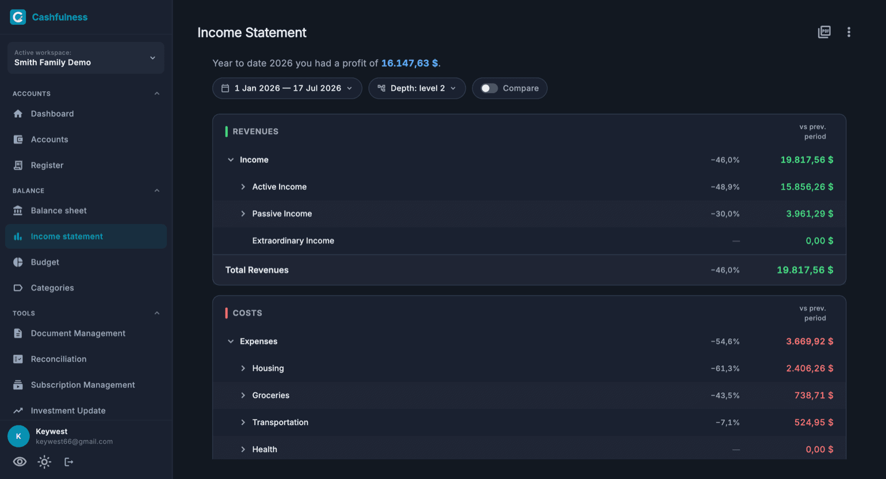
Task: Click the Categories tag icon
Action: (18, 288)
